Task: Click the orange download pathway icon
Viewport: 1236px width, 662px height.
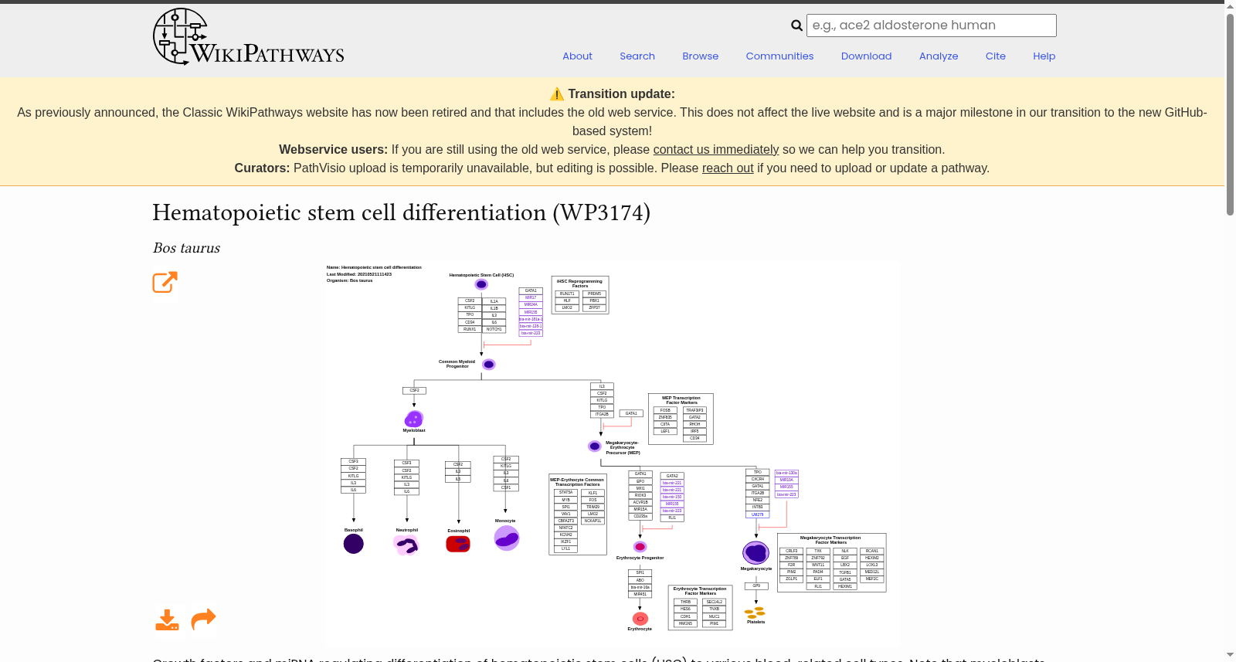Action: pos(167,620)
